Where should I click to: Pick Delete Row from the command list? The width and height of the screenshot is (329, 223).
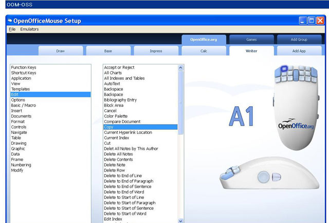pos(114,170)
